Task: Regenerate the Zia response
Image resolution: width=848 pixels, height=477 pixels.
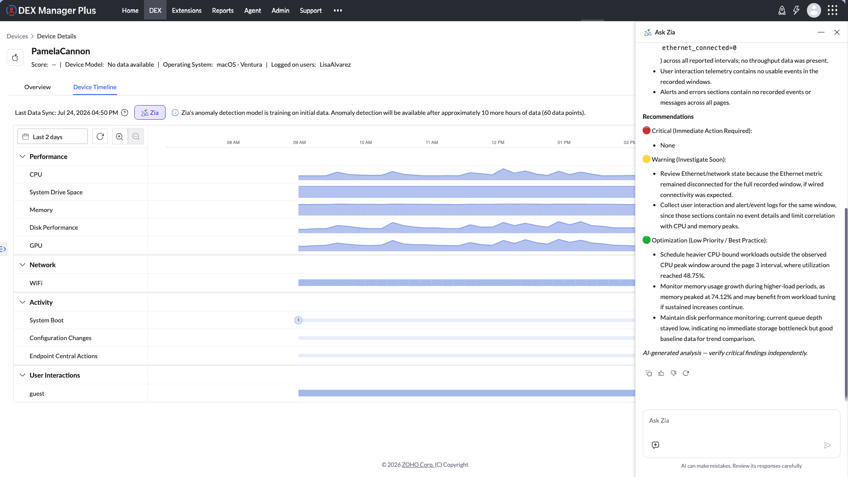Action: (686, 373)
